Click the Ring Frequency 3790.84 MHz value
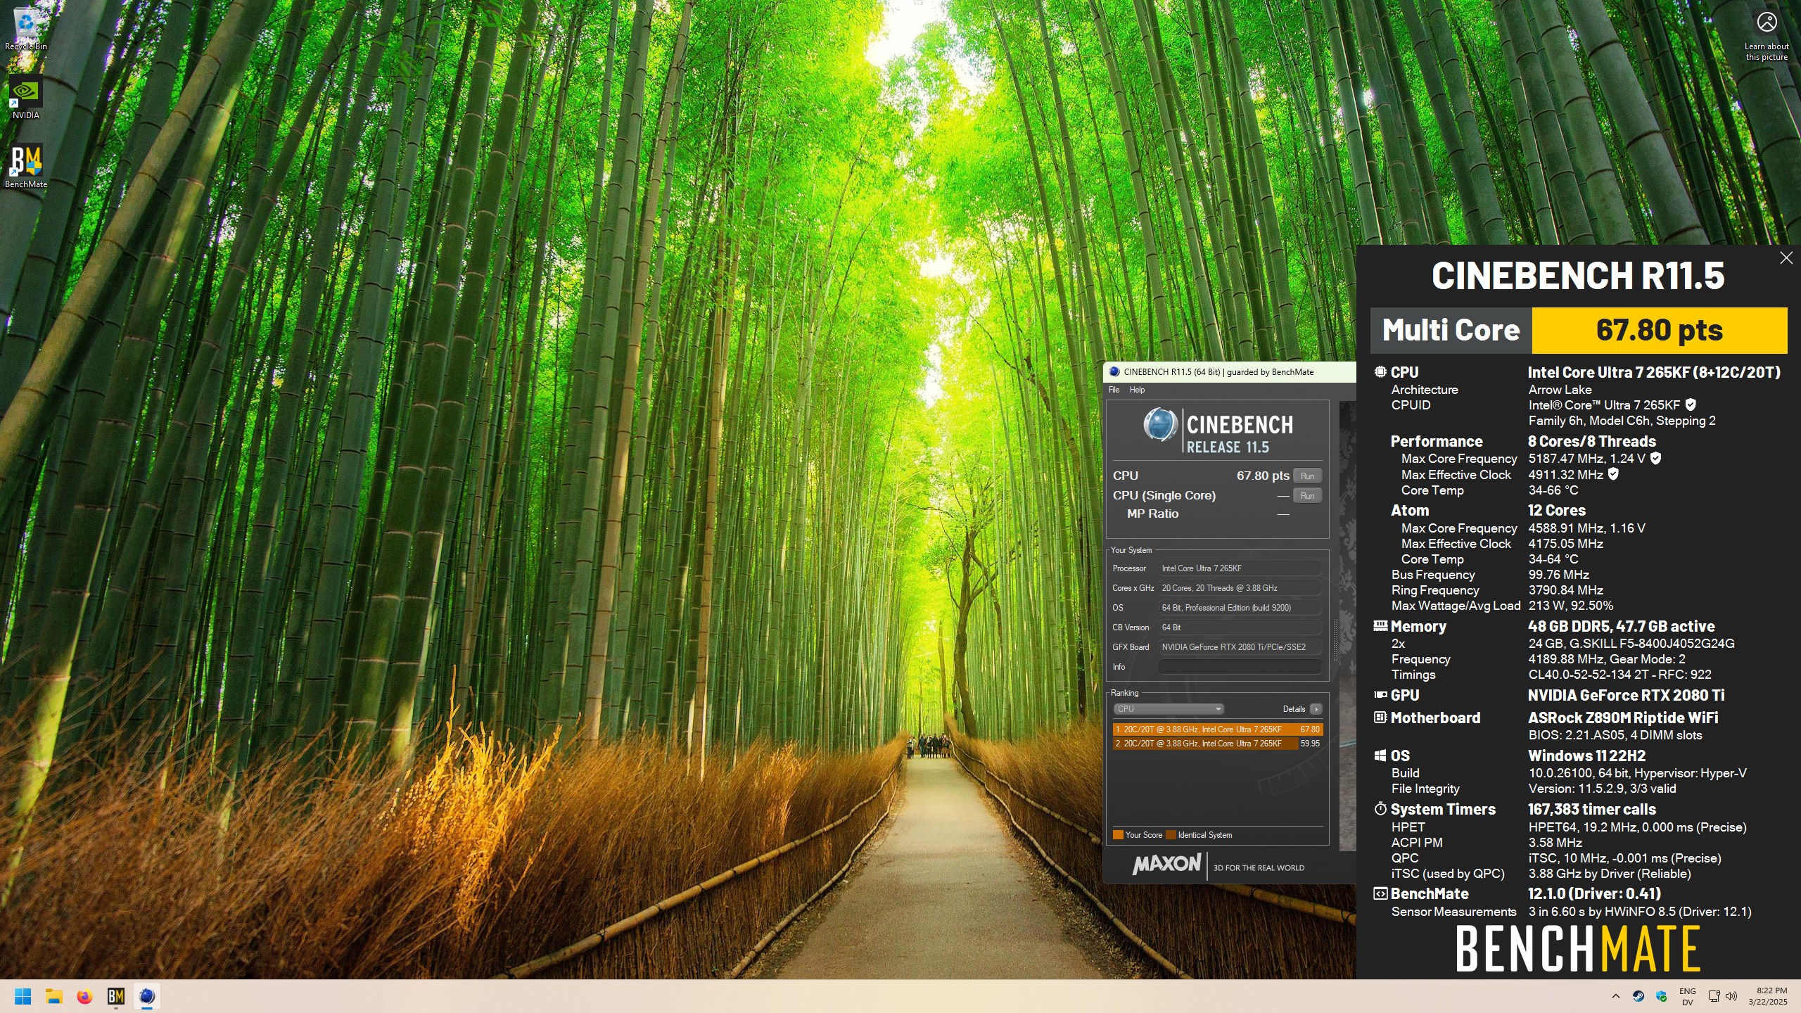 tap(1566, 590)
